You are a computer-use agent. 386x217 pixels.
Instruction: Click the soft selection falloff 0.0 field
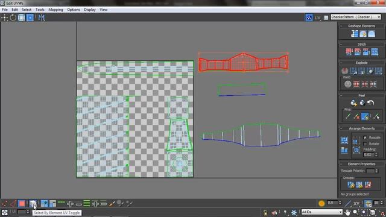click(332, 203)
